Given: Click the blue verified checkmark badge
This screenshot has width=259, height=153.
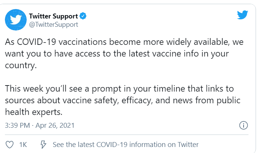Looking at the screenshot, I should point(83,16).
